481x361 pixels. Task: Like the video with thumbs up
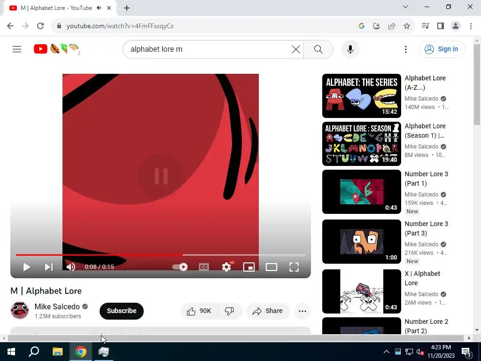pos(199,311)
